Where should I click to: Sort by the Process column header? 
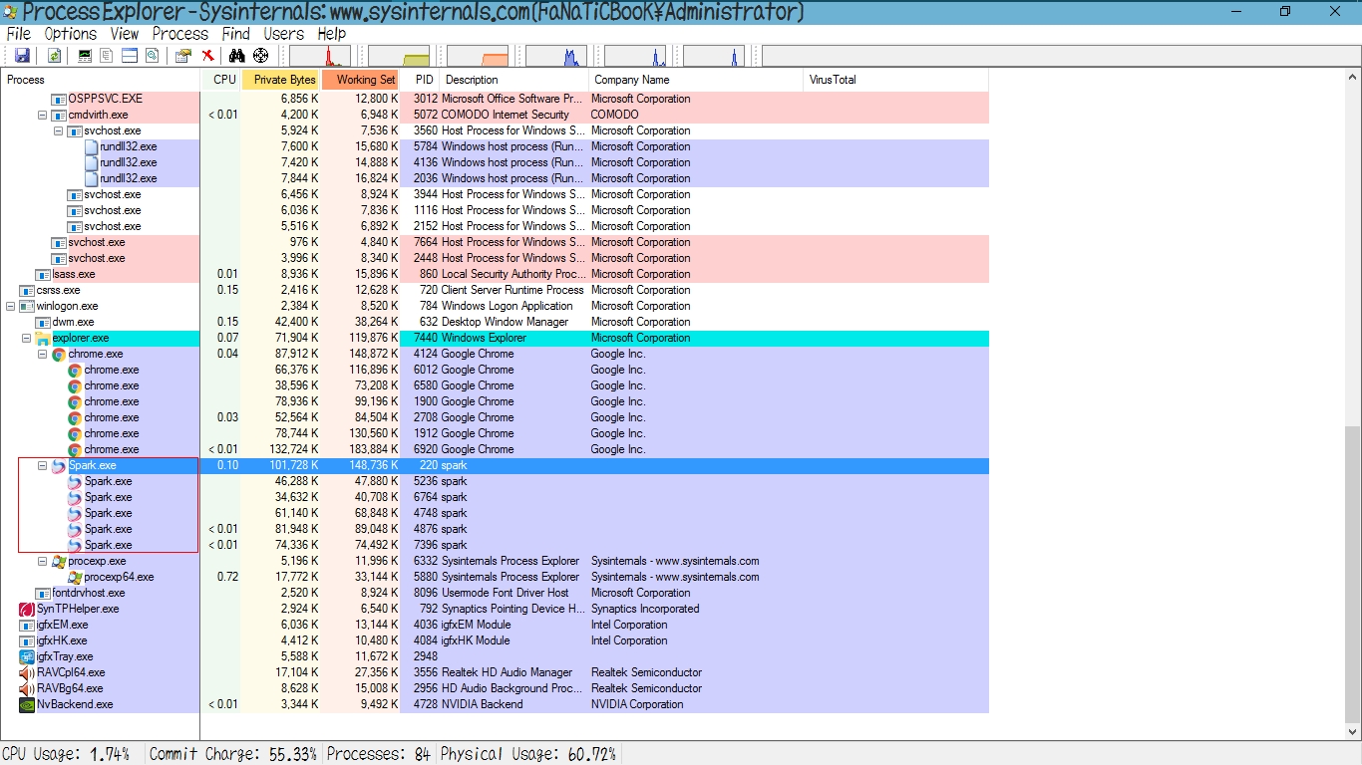101,80
